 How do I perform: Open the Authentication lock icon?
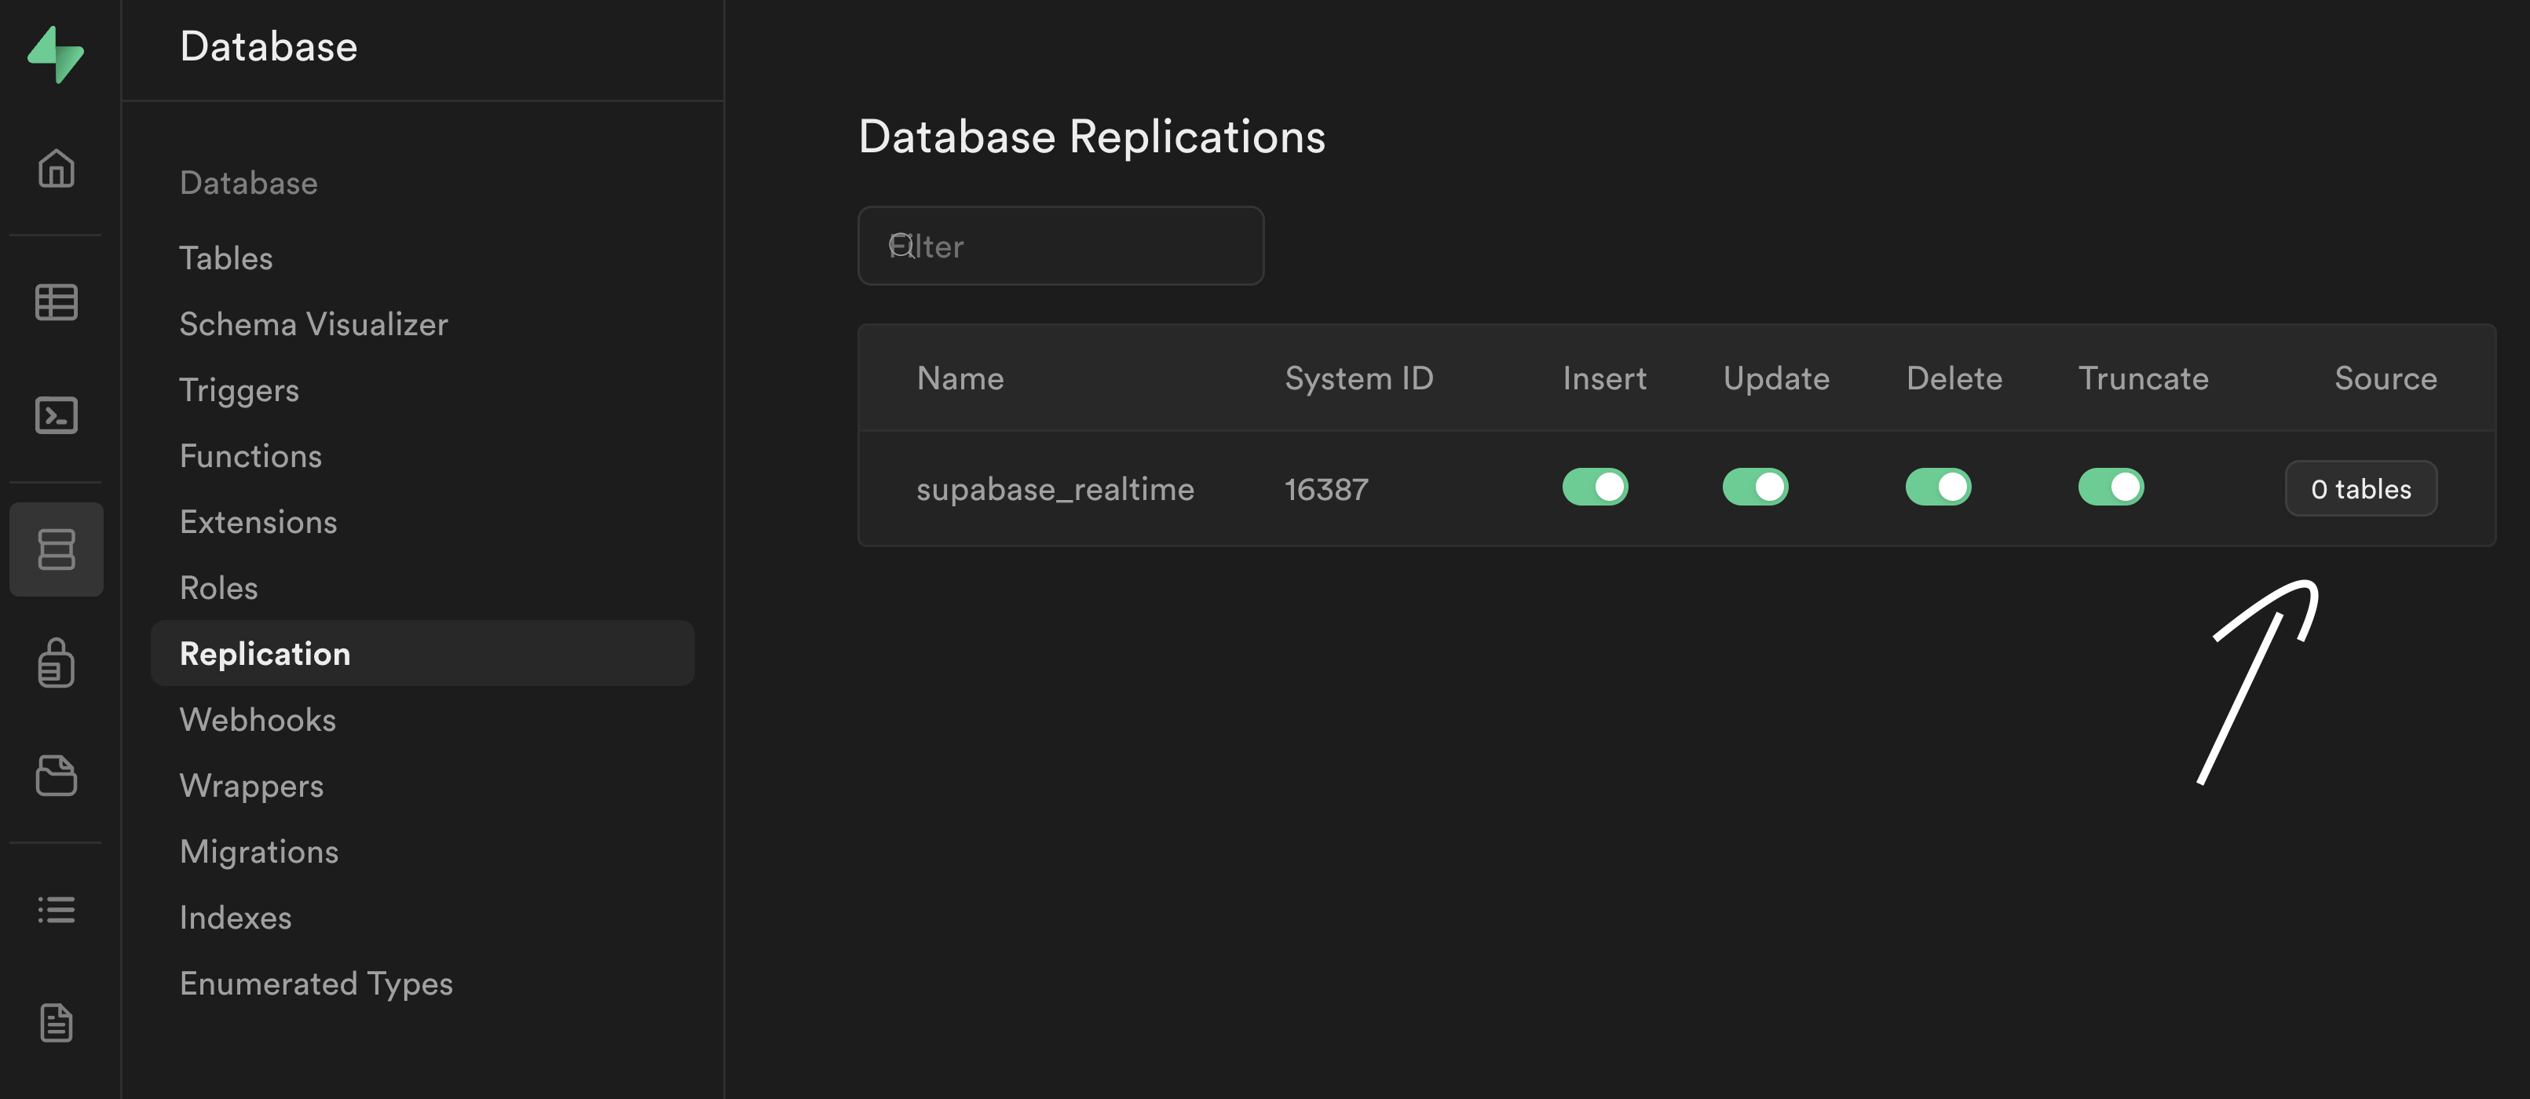tap(56, 663)
